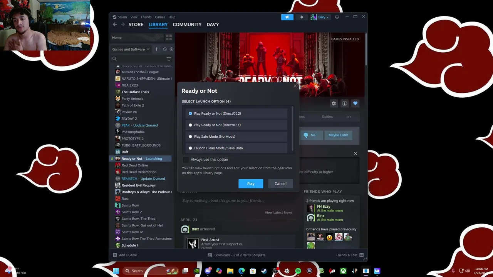Filter library by recent activity clock icon
Viewport: 493px width, 277px height.
click(165, 49)
